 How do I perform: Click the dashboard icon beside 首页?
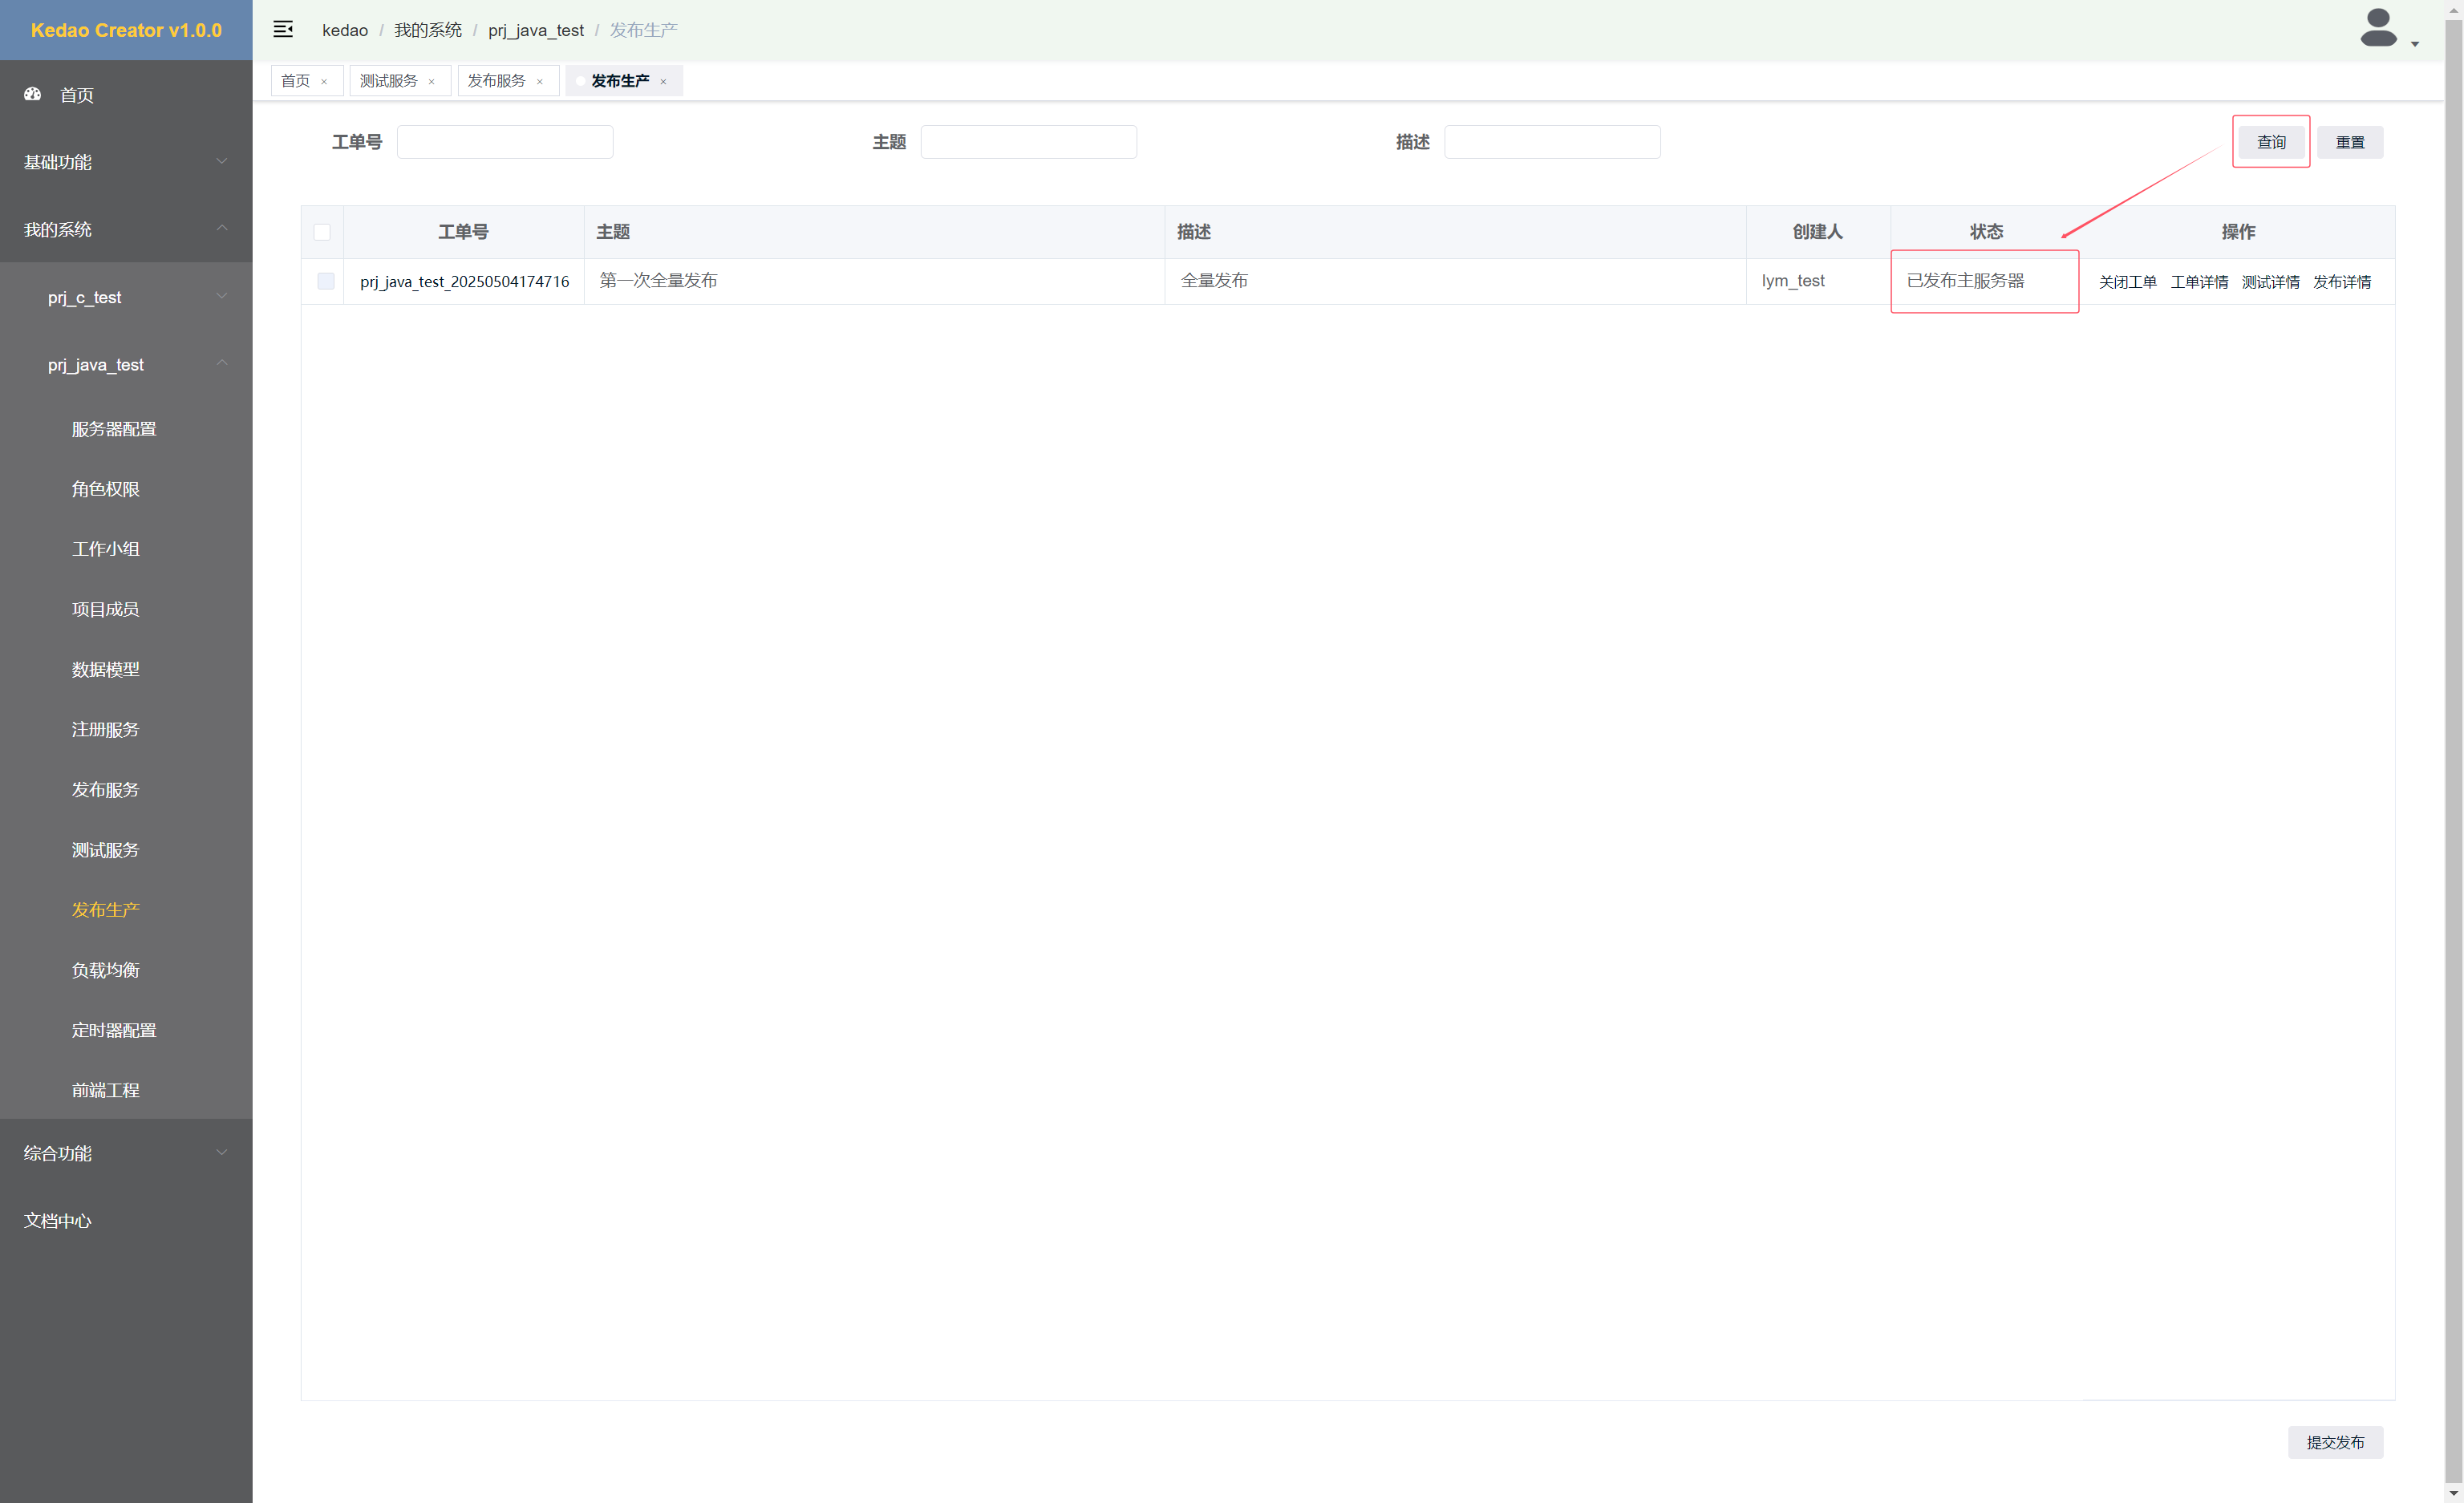tap(33, 94)
